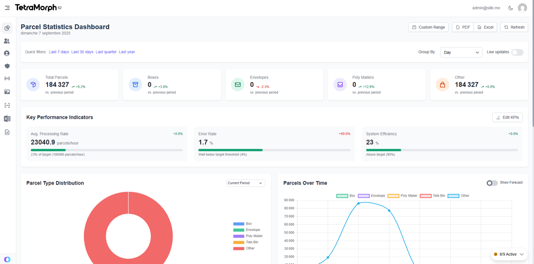
Task: Turn on Show Forecast toggle
Action: click(492, 183)
